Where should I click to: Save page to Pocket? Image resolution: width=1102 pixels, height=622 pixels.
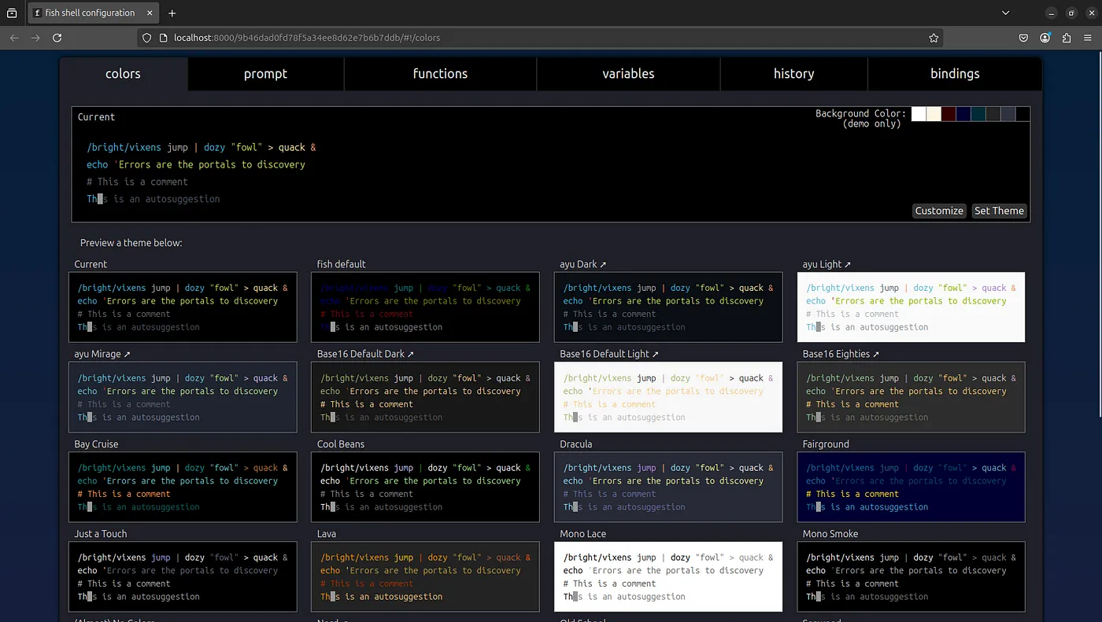(1023, 38)
